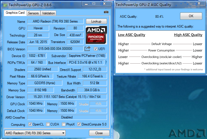Click the Power Consumption row label

(x=161, y=50)
